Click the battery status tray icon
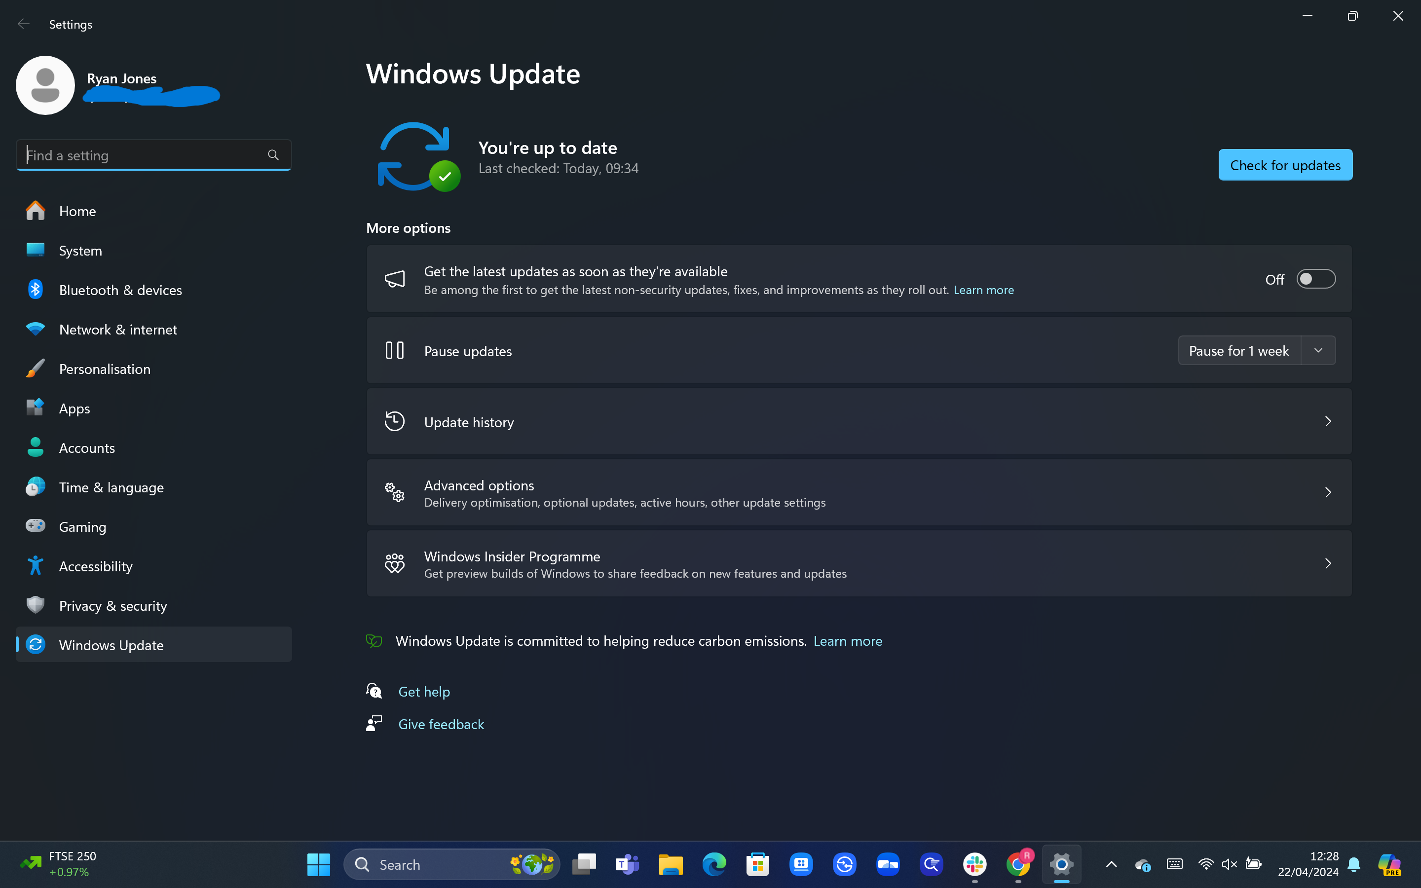This screenshot has height=888, width=1421. pyautogui.click(x=1253, y=864)
